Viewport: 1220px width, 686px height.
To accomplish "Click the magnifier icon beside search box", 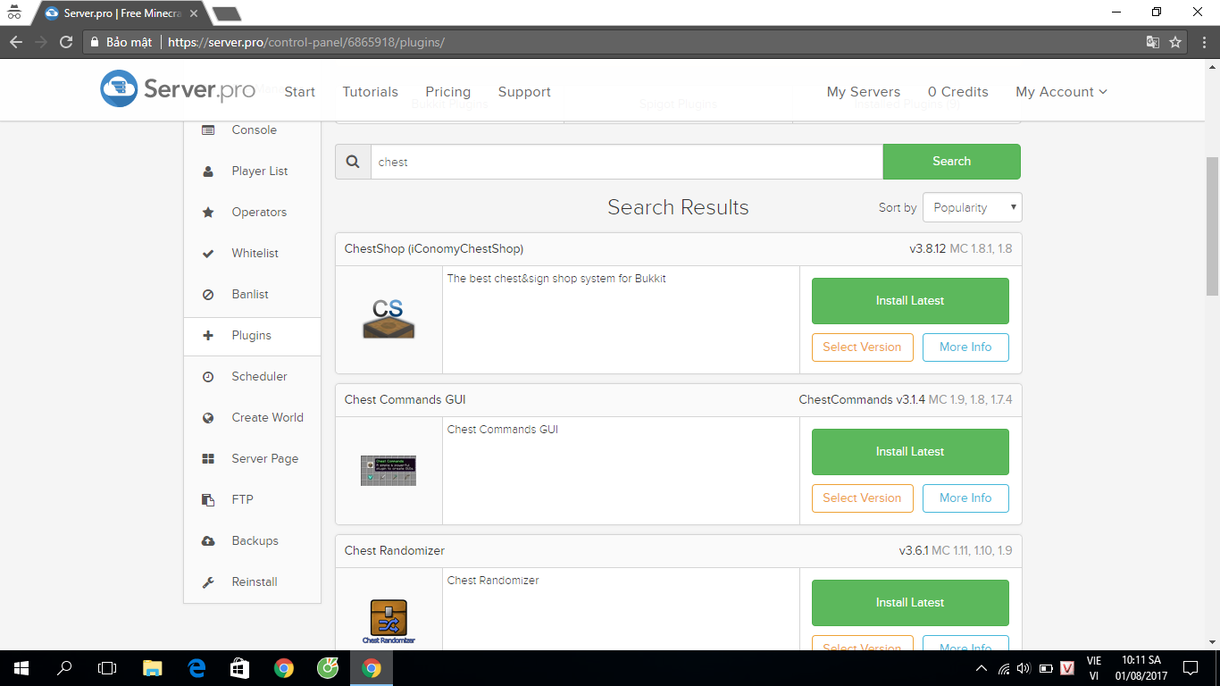I will [353, 162].
